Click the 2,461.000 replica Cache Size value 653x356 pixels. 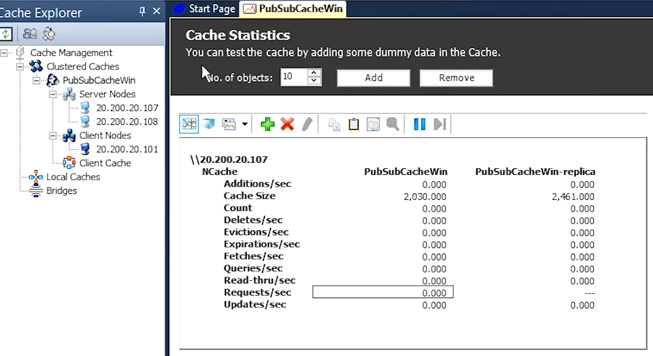[573, 197]
